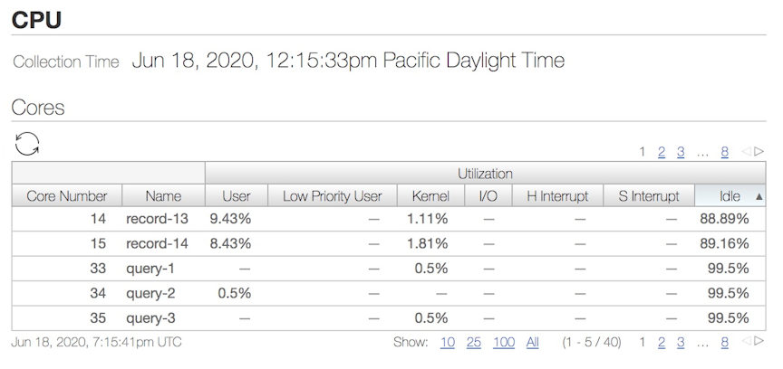This screenshot has width=783, height=369.
Task: Go to page 2 in top pagination
Action: (662, 152)
